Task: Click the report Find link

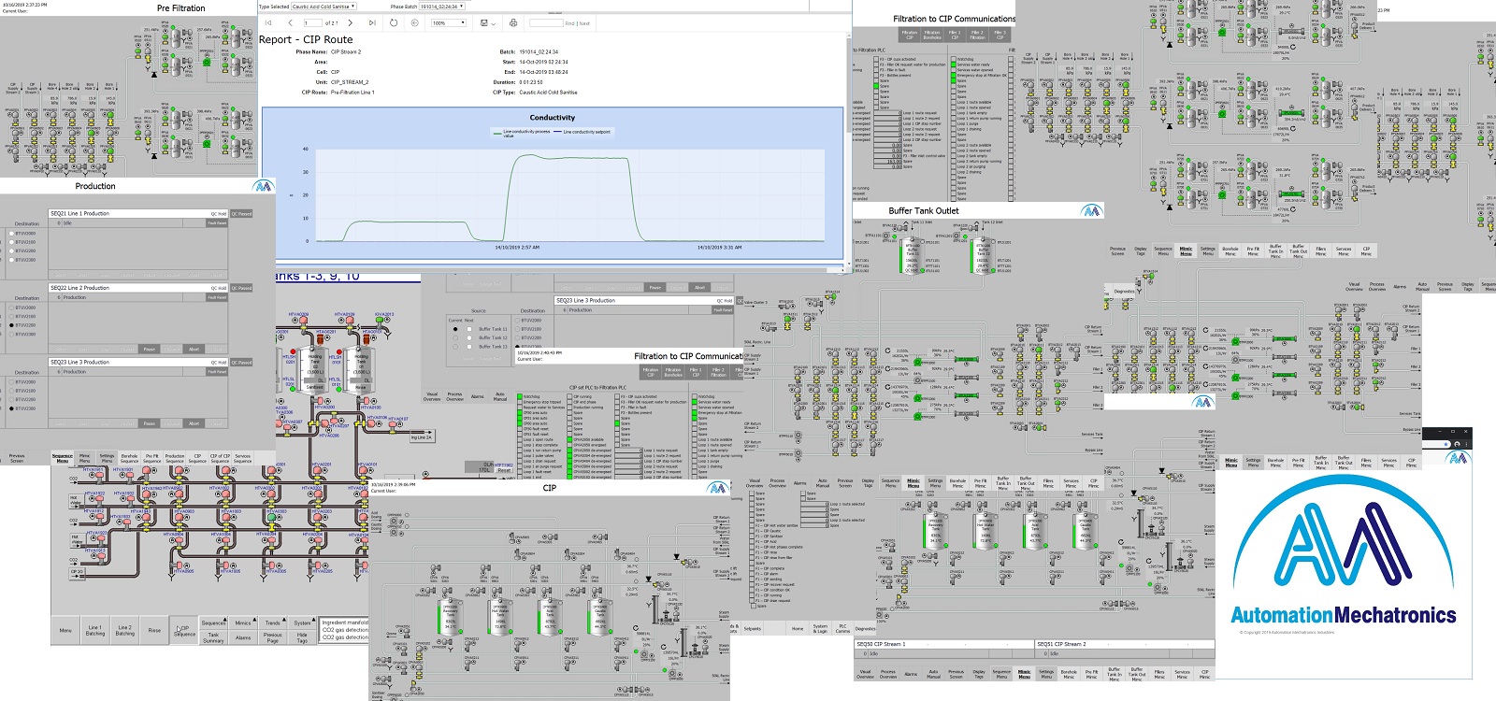Action: point(569,23)
